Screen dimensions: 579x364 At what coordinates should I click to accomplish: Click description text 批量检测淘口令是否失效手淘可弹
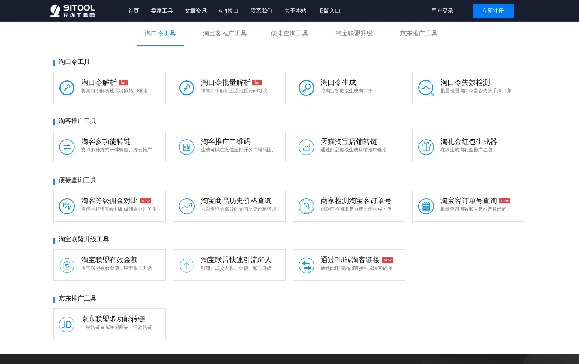[x=476, y=91]
